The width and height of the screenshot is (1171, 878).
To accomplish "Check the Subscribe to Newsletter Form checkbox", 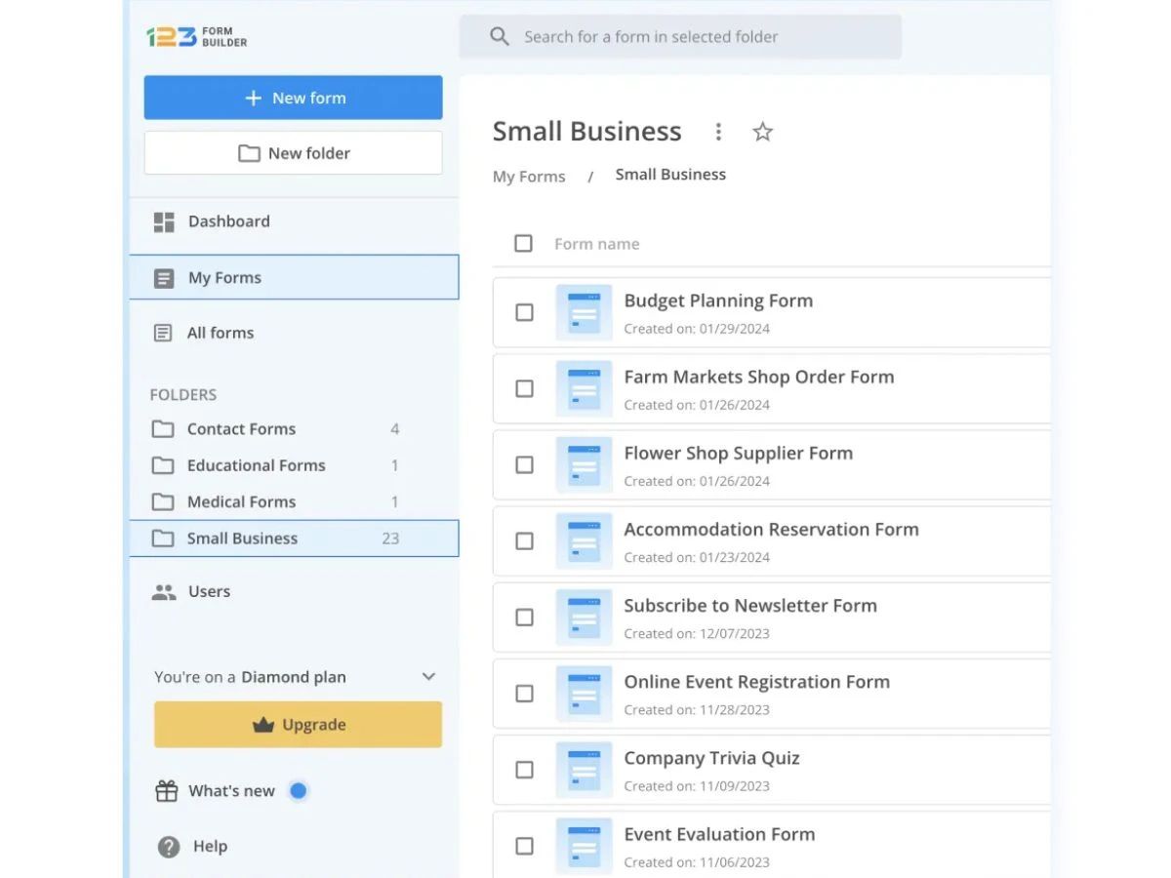I will (524, 618).
